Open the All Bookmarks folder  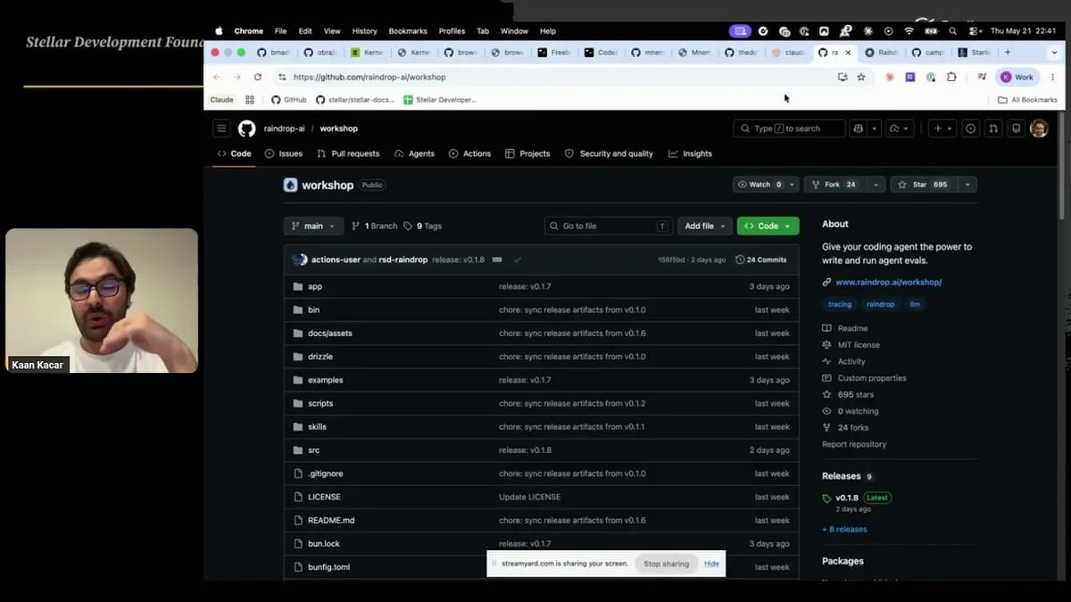[1027, 100]
